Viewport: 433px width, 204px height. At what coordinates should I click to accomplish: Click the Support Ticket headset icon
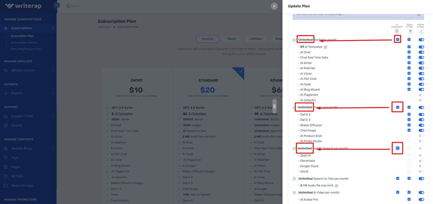point(6,116)
